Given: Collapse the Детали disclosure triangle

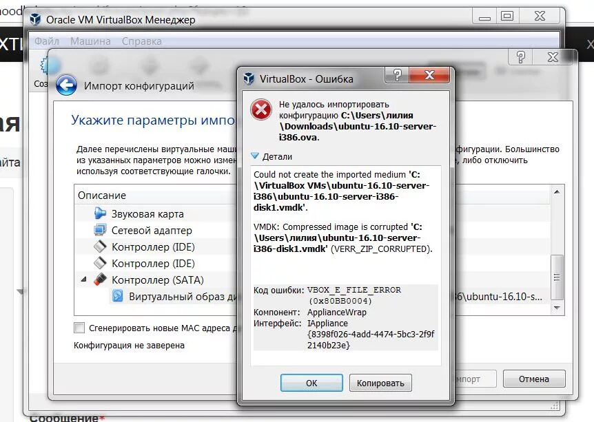Looking at the screenshot, I should [255, 156].
